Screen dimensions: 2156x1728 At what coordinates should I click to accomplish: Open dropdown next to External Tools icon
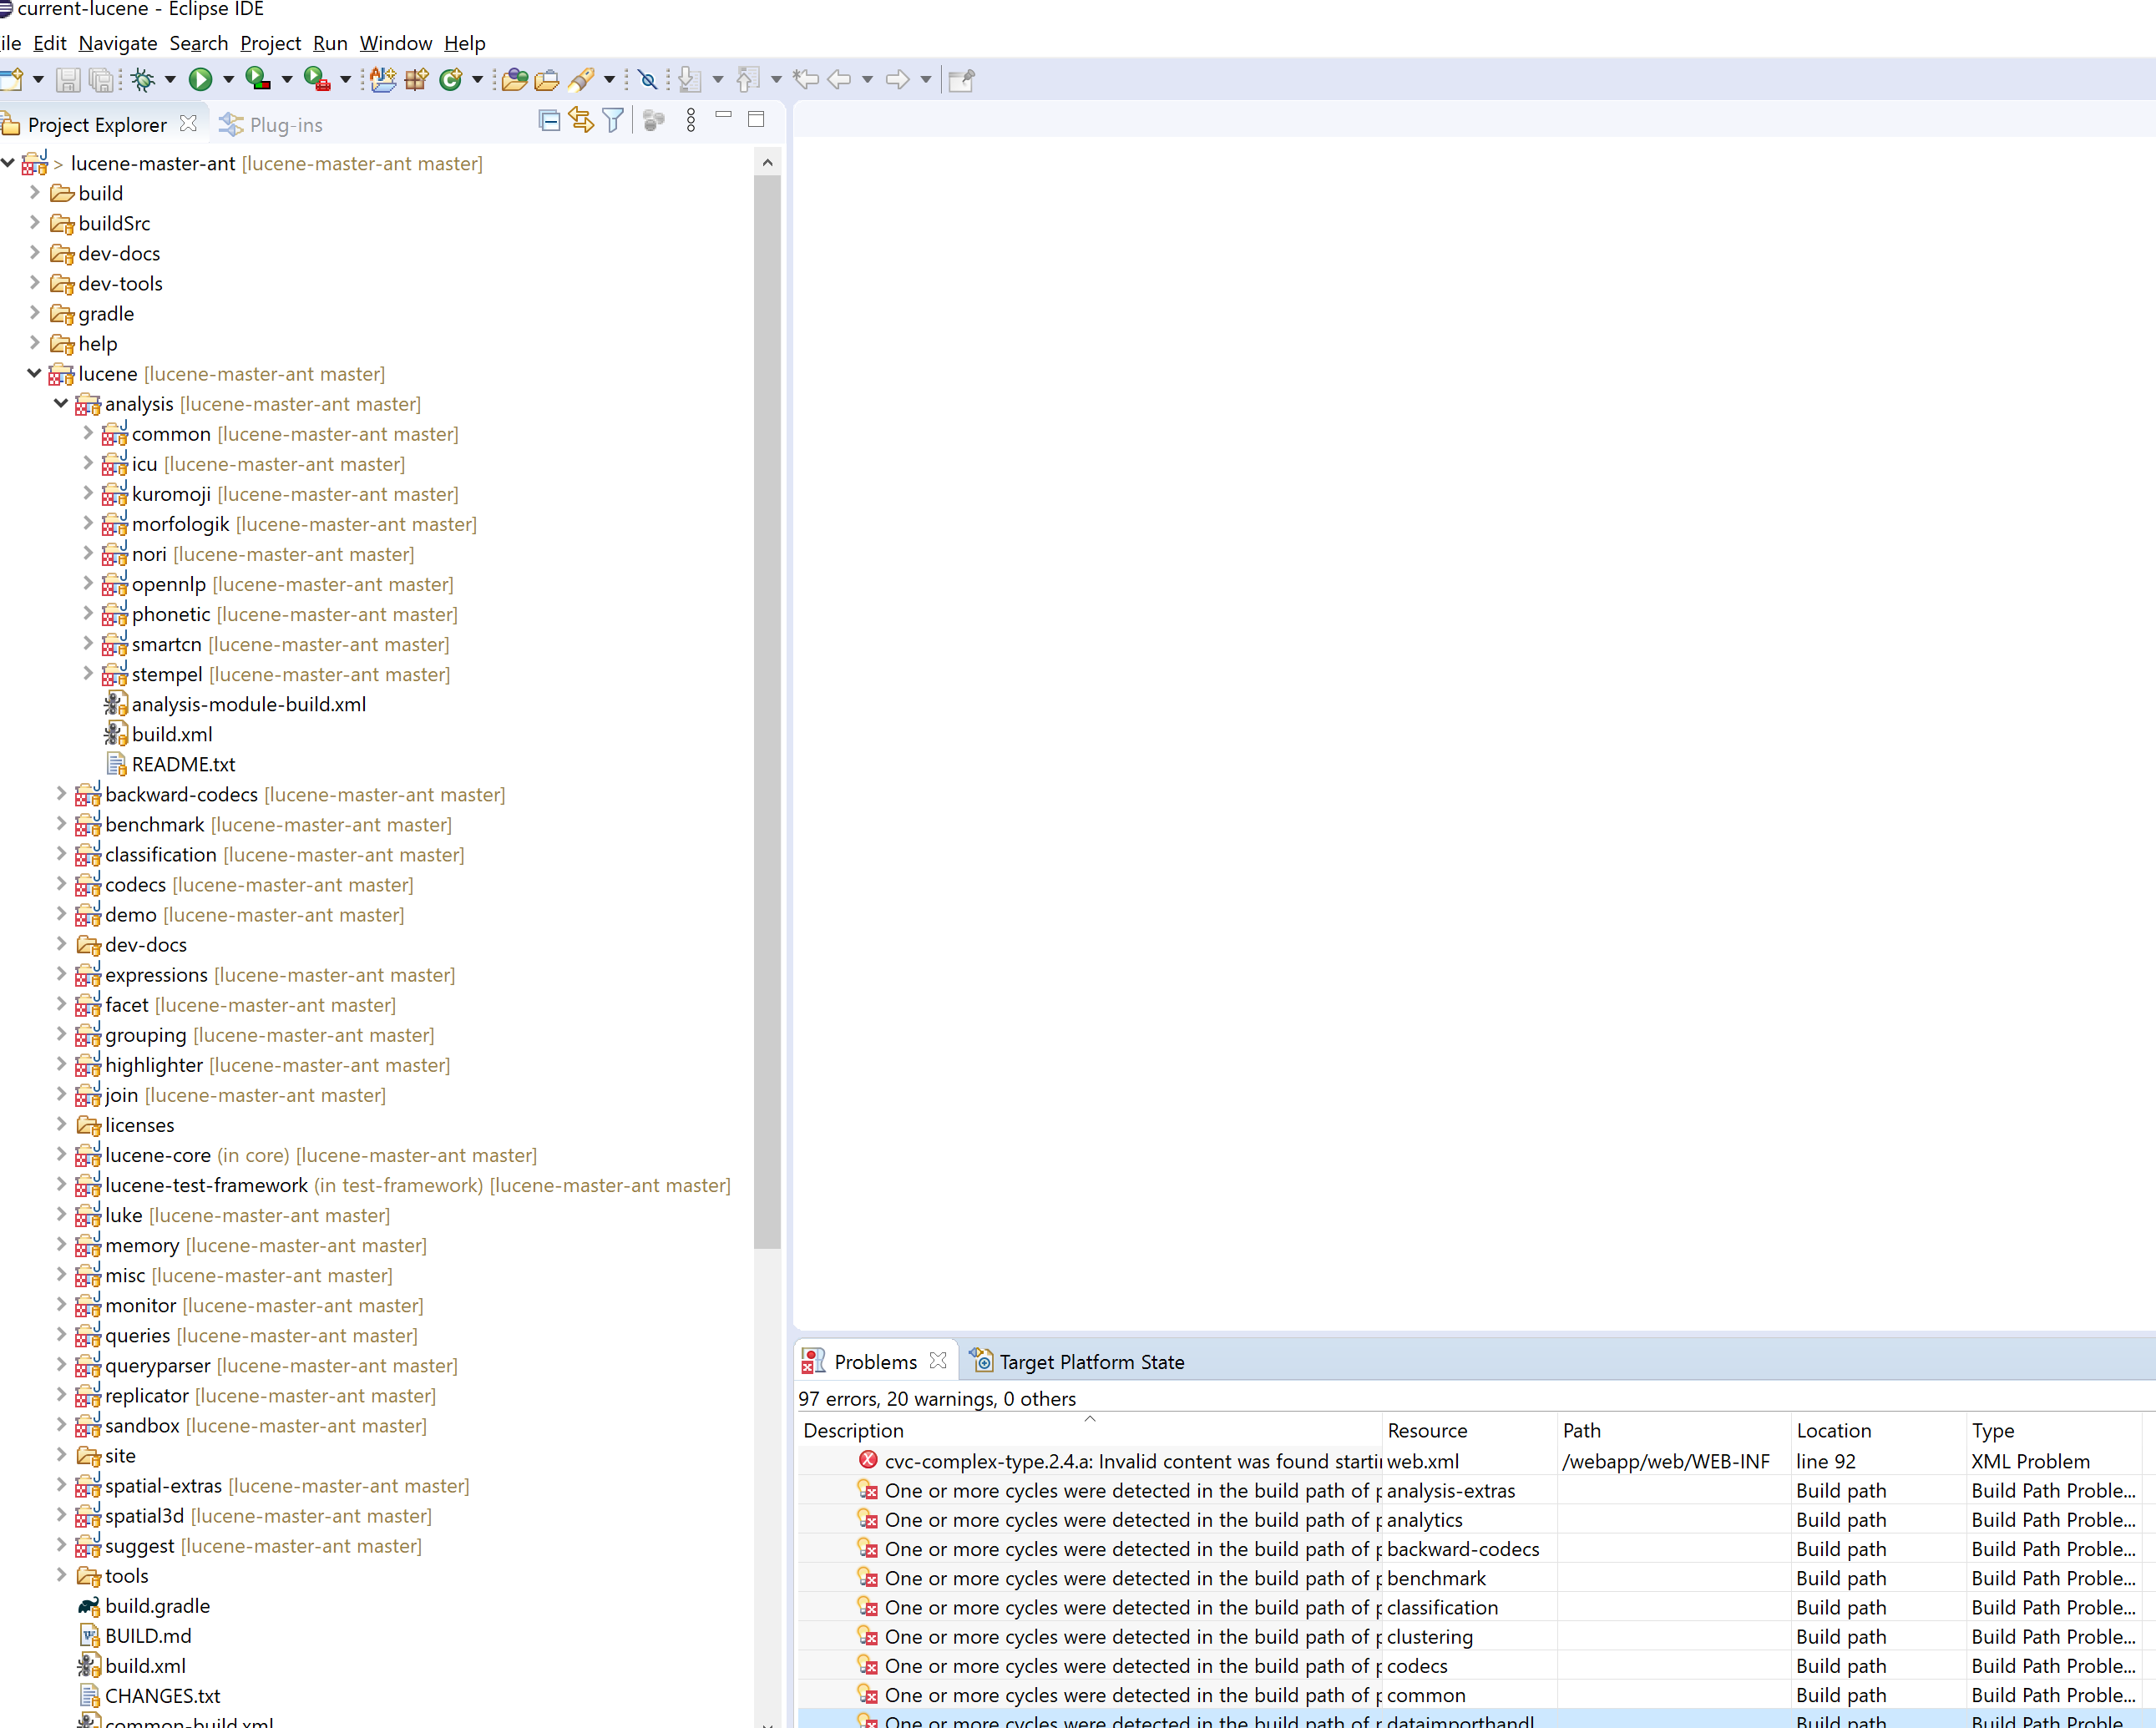[x=346, y=80]
